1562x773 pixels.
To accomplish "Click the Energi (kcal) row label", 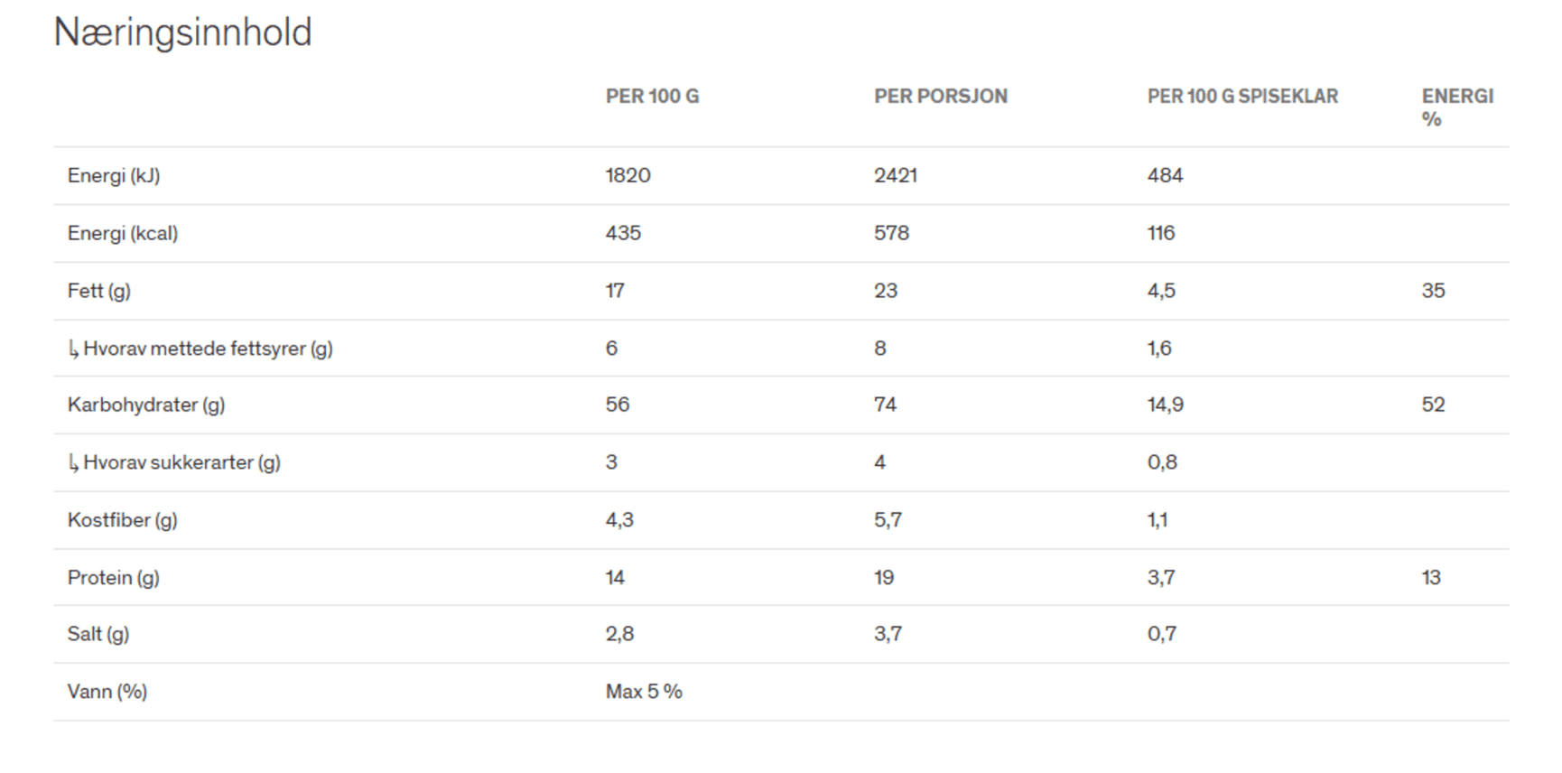I will pyautogui.click(x=123, y=233).
